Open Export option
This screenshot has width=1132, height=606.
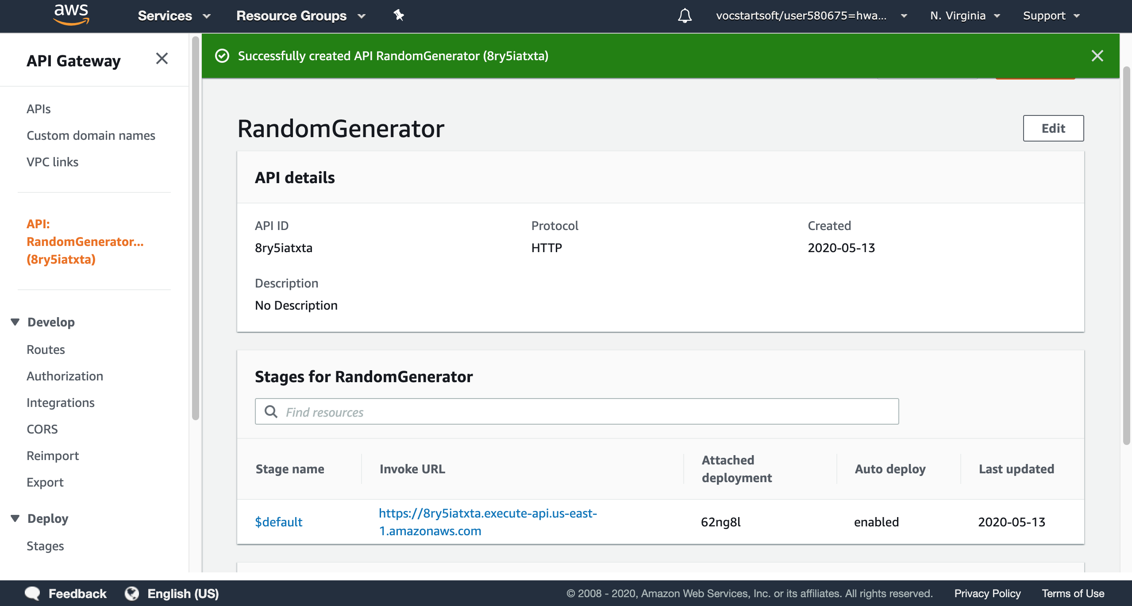pos(45,482)
